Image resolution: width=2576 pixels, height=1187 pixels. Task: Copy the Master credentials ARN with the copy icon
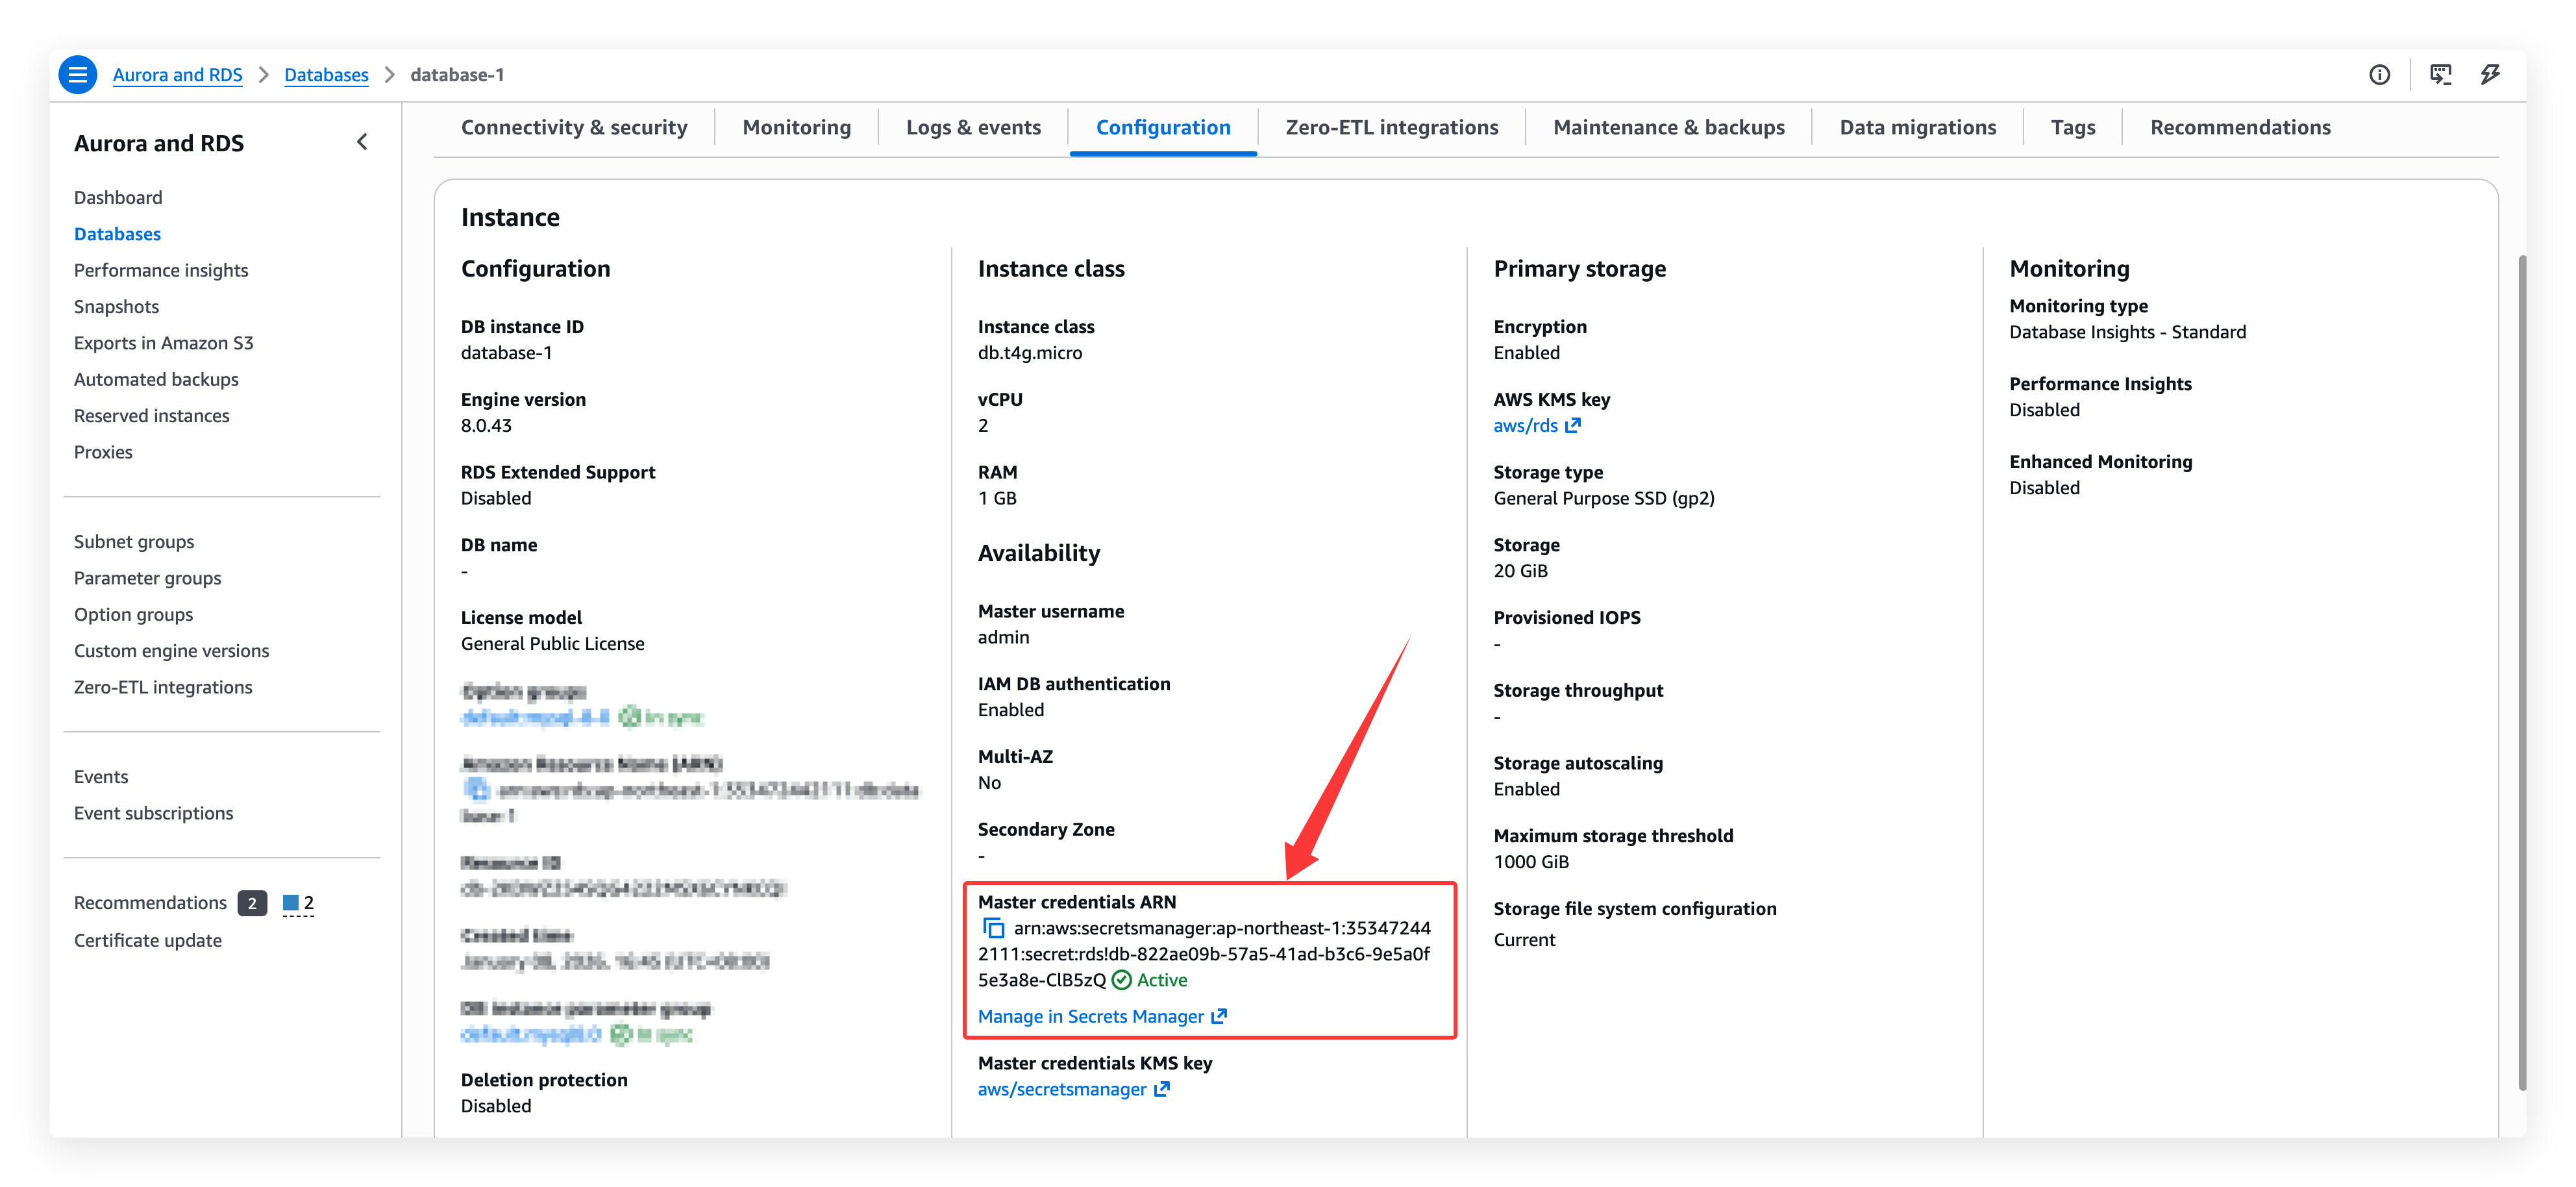993,928
